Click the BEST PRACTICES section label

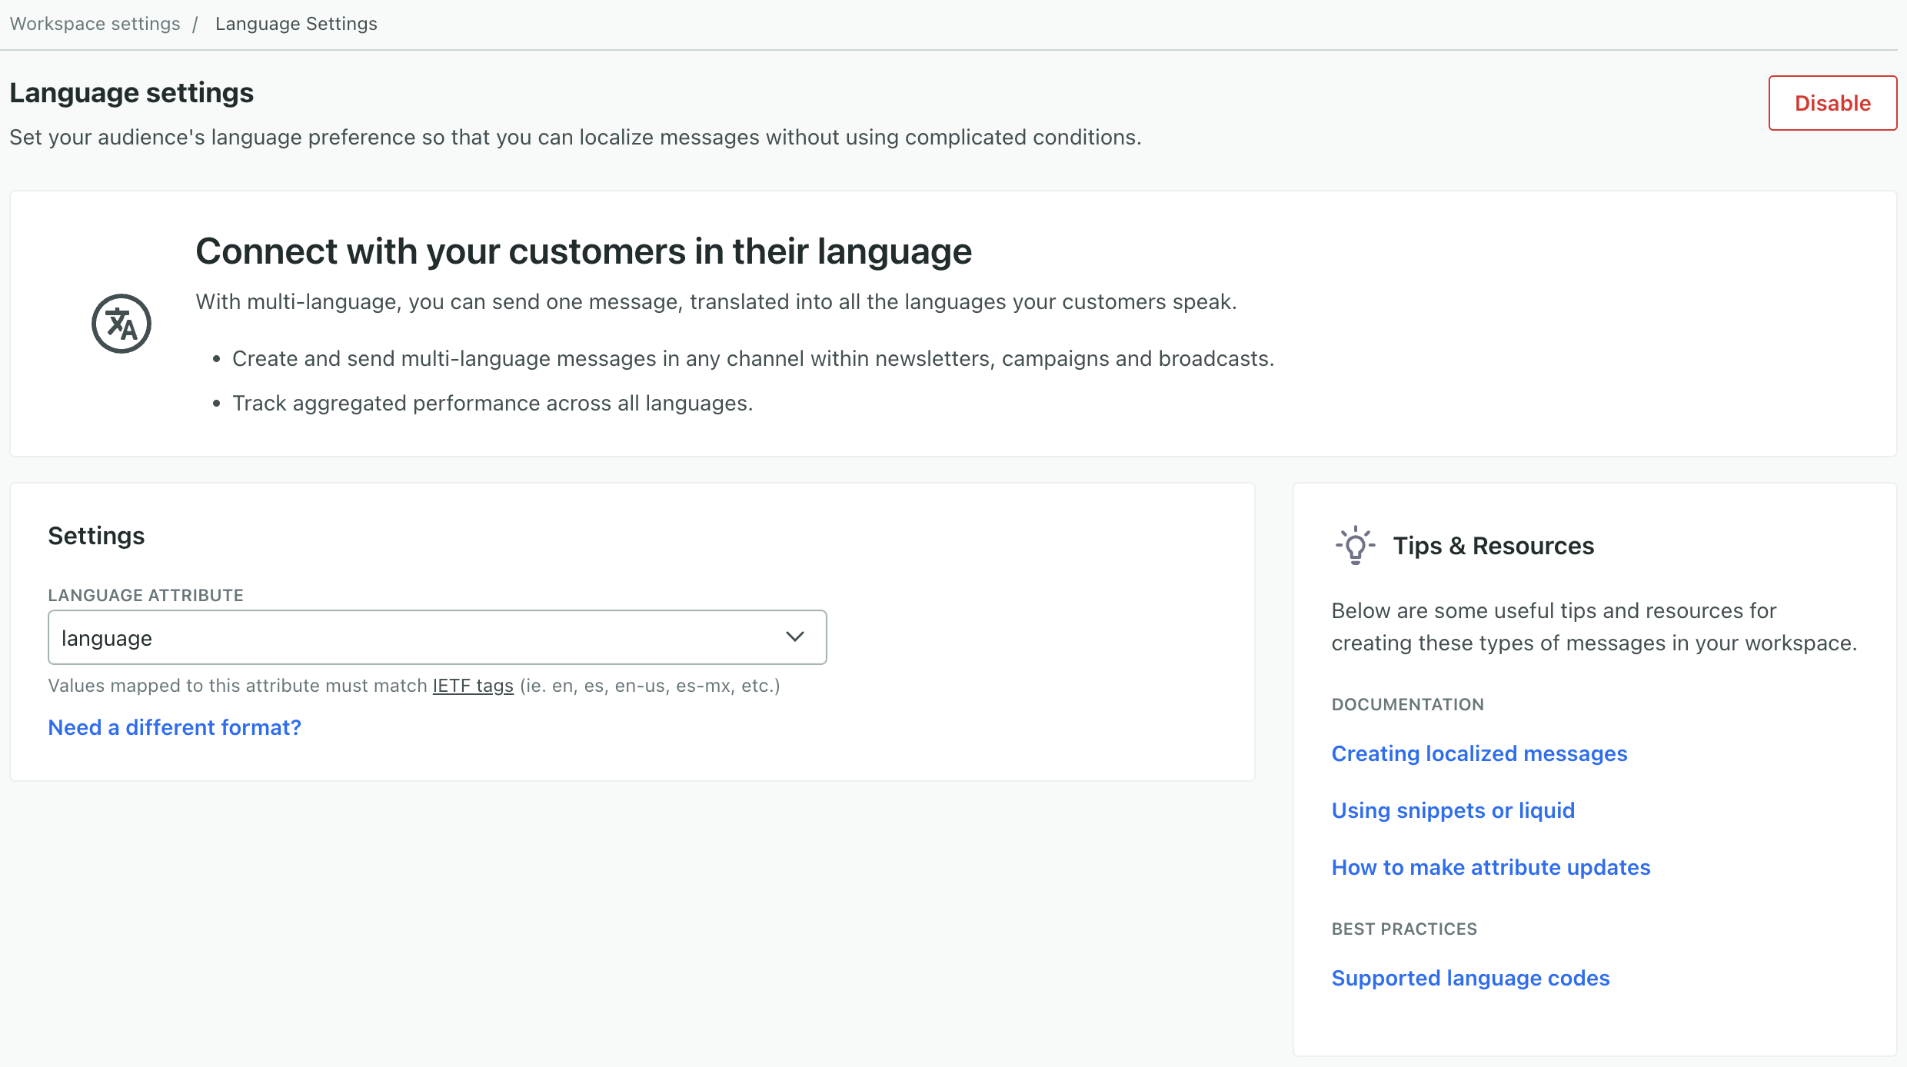pyautogui.click(x=1403, y=929)
